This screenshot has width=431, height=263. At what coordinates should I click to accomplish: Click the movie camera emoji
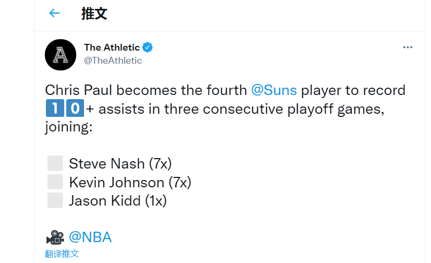55,237
